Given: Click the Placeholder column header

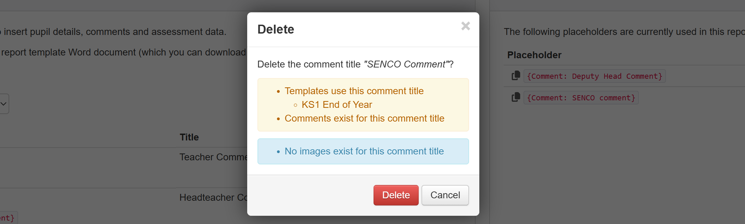Looking at the screenshot, I should coord(534,55).
